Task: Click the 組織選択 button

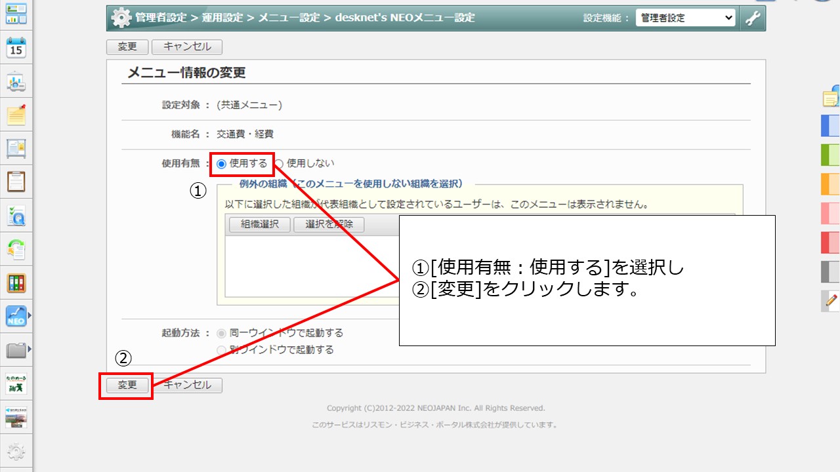Action: (260, 224)
